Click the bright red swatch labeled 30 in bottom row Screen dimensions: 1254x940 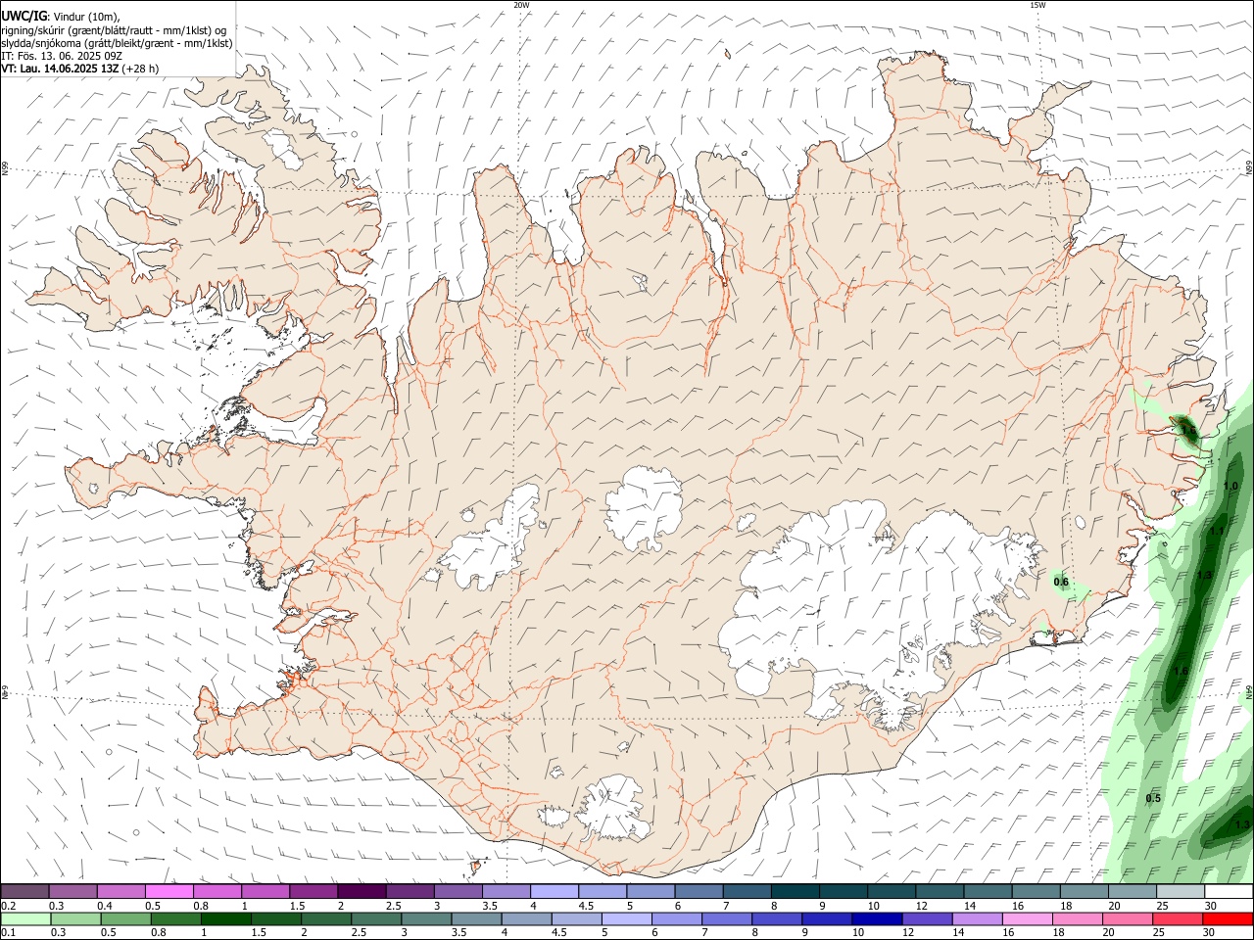click(x=1228, y=918)
